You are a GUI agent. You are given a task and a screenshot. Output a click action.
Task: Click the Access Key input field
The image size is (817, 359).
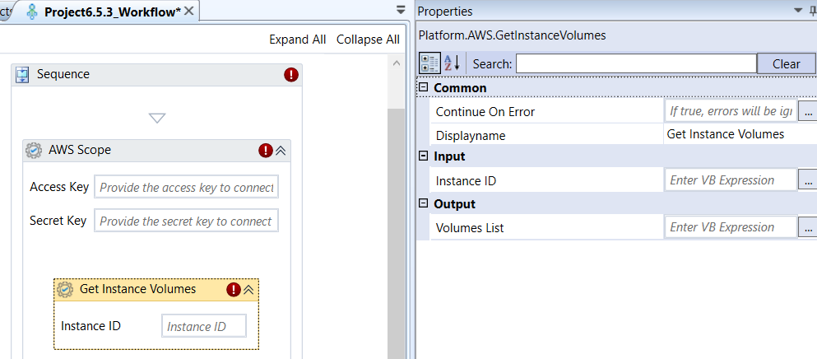[186, 188]
